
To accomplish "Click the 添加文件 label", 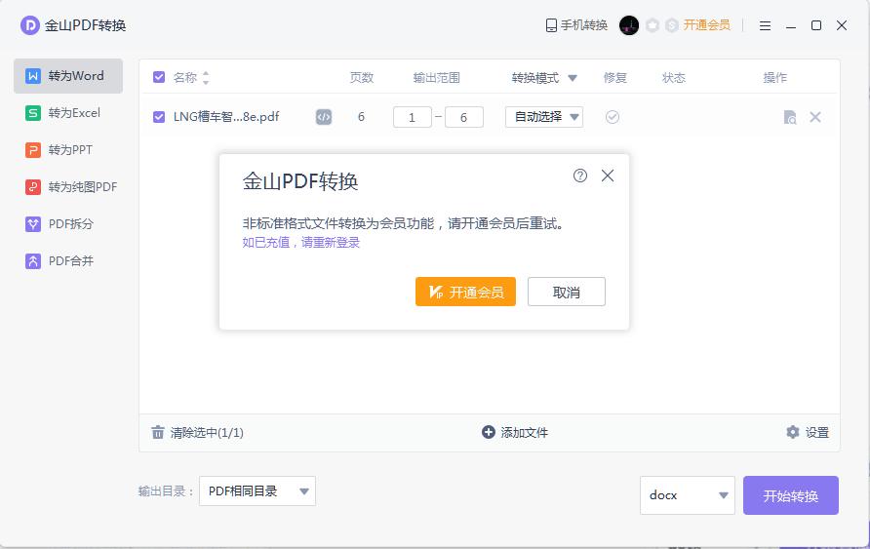I will click(525, 433).
